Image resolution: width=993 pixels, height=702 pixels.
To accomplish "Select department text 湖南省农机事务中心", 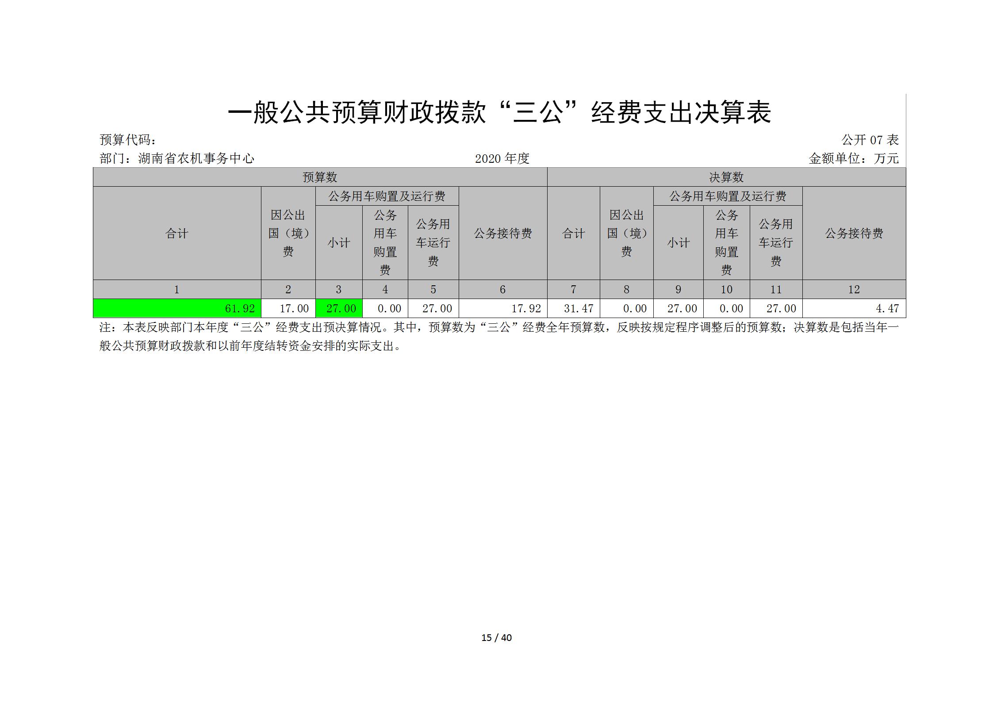I will 196,158.
